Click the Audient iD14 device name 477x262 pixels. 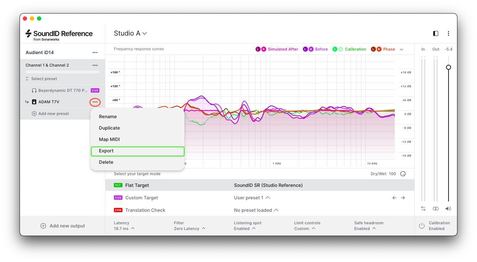point(40,53)
